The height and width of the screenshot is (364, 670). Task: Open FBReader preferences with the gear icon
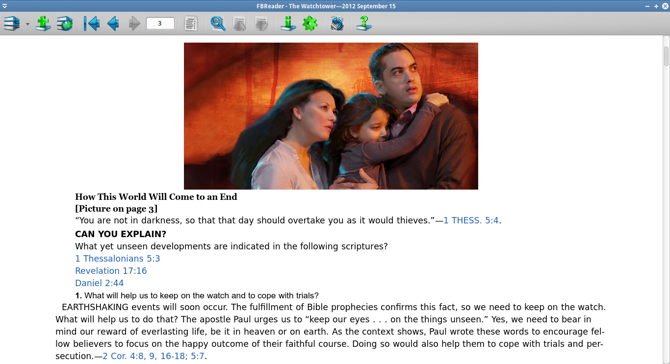click(x=310, y=23)
